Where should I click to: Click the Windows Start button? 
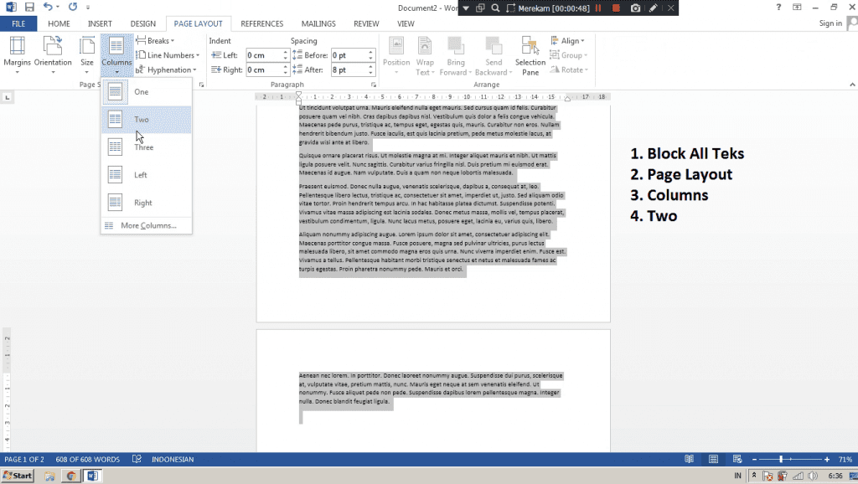(18, 476)
